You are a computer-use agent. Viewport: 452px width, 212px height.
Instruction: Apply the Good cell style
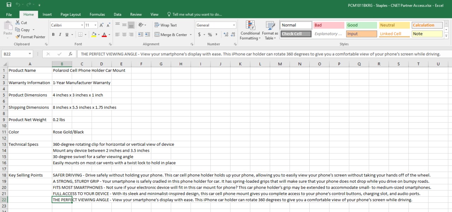coord(361,25)
